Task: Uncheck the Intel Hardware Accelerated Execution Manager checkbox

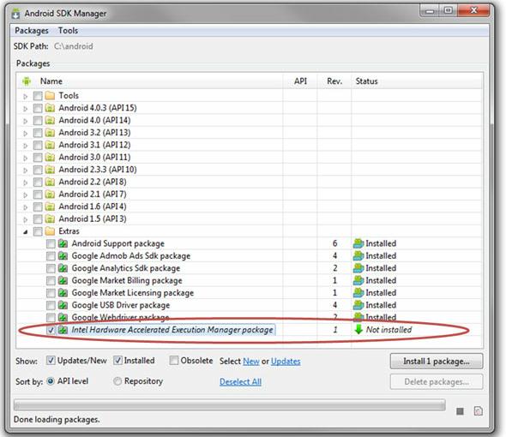Action: (51, 330)
